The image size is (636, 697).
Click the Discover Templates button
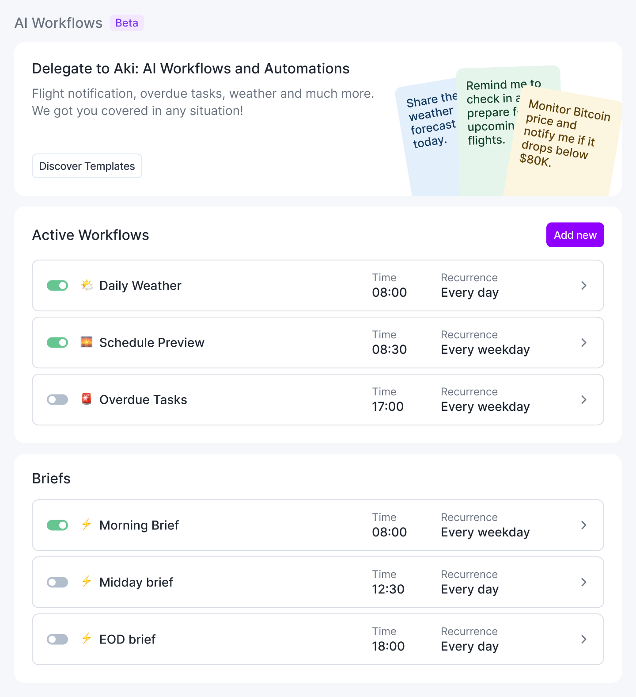point(87,166)
